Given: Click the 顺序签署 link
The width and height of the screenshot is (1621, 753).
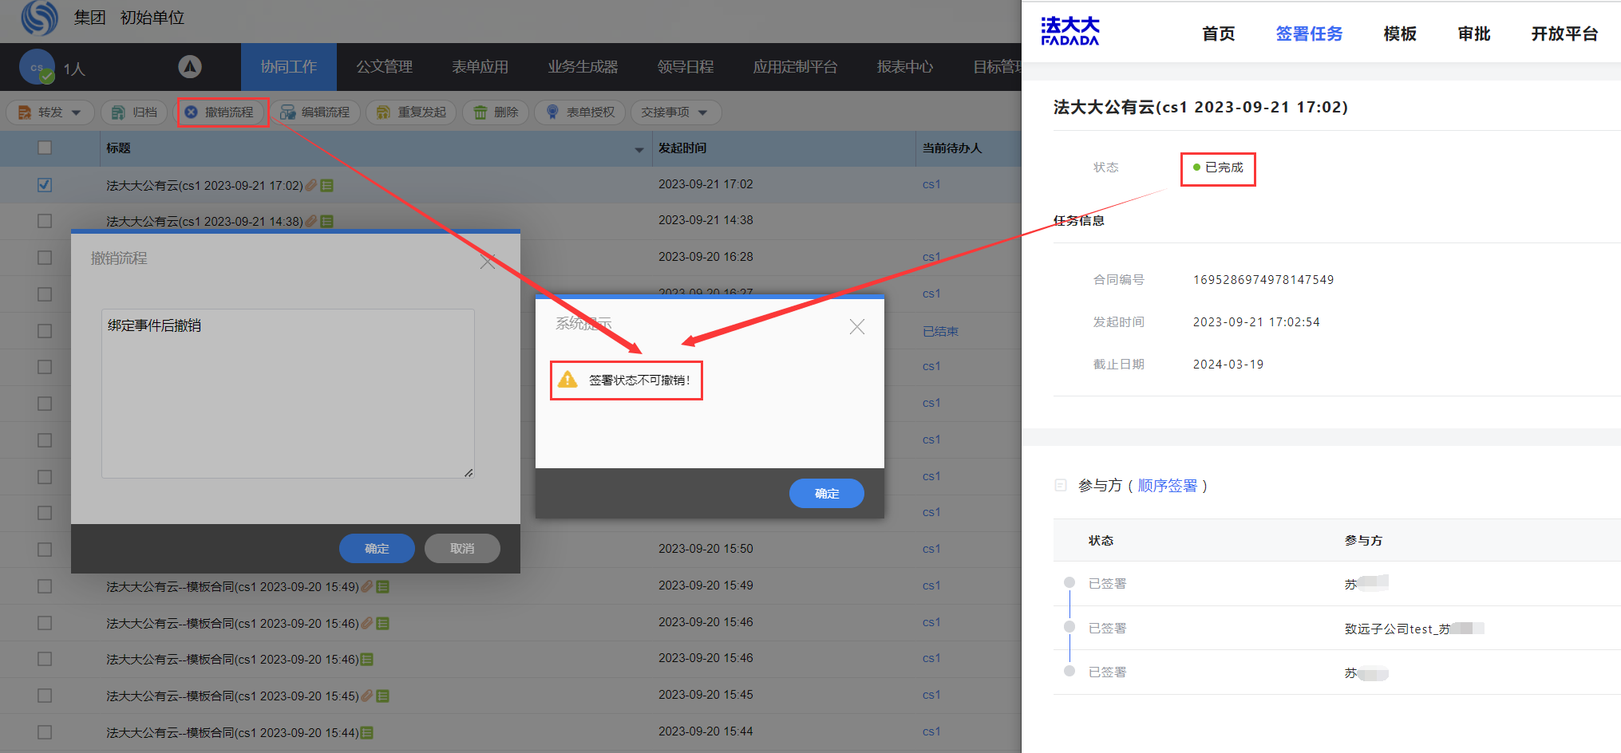Looking at the screenshot, I should click(1168, 486).
